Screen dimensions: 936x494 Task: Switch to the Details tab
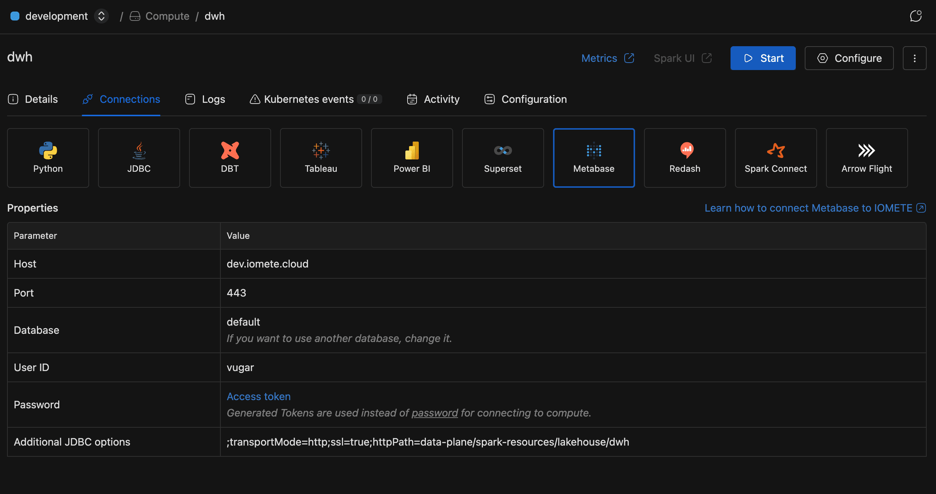tap(33, 99)
